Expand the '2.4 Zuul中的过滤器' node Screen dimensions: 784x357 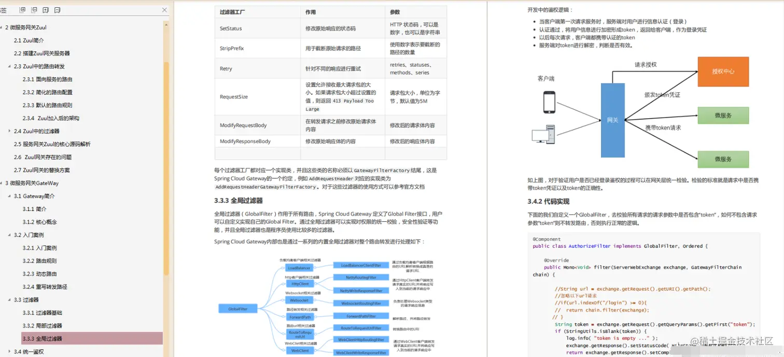[10, 131]
